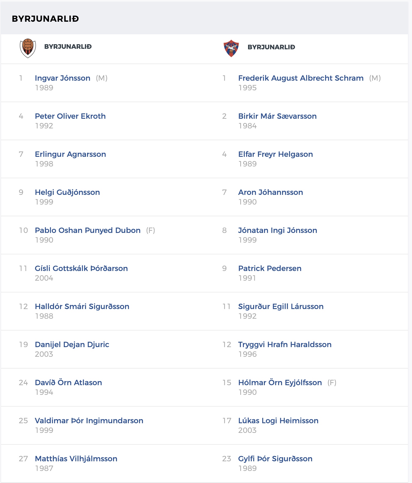
Task: Click Valdimar Þór Ingimundarson name
Action: click(x=89, y=421)
